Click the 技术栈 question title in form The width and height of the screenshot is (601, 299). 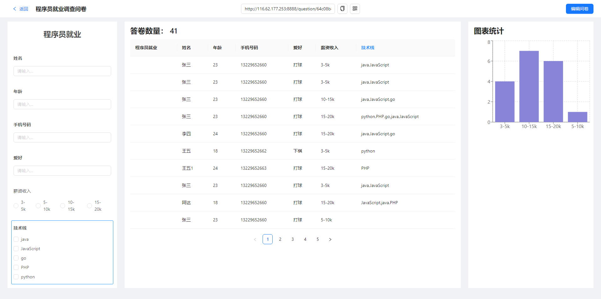click(x=20, y=228)
